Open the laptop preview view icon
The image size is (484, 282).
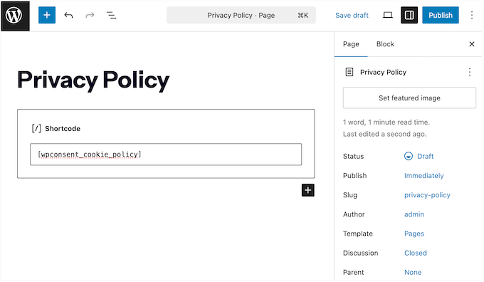click(x=388, y=15)
